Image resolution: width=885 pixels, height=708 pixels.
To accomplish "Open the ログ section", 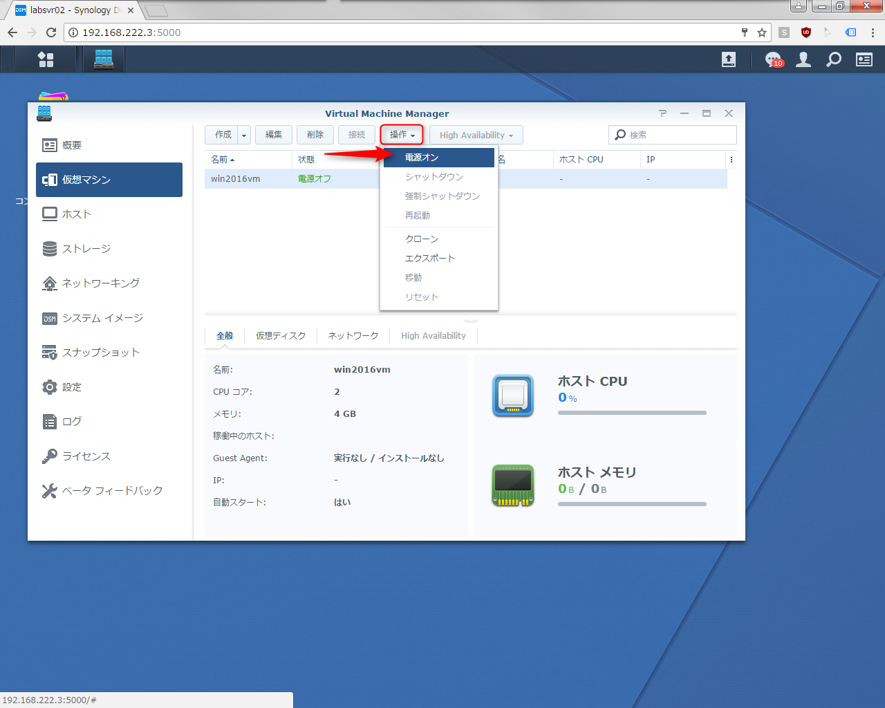I will [x=109, y=422].
